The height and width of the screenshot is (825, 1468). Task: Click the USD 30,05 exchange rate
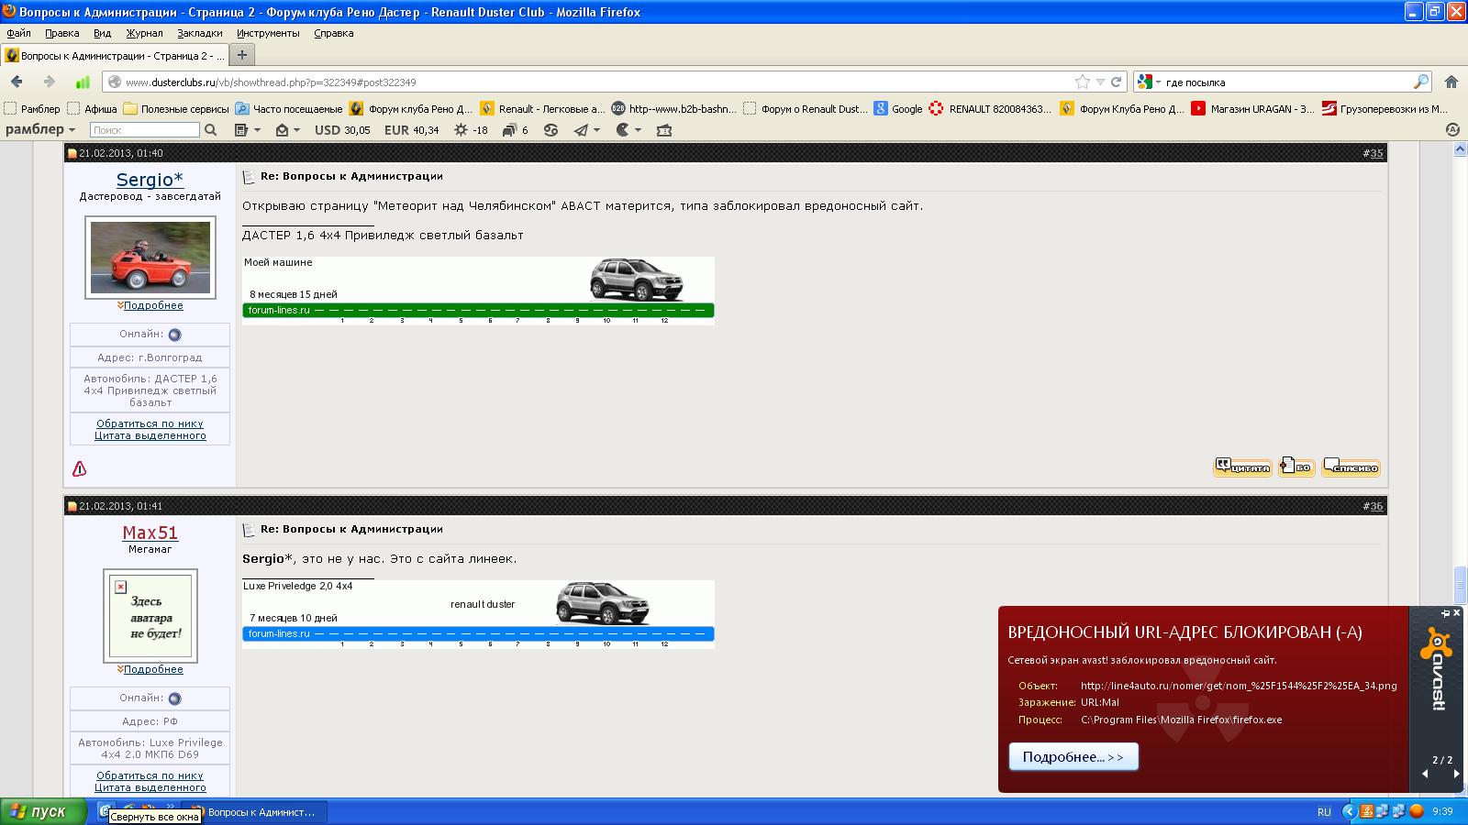click(x=342, y=130)
